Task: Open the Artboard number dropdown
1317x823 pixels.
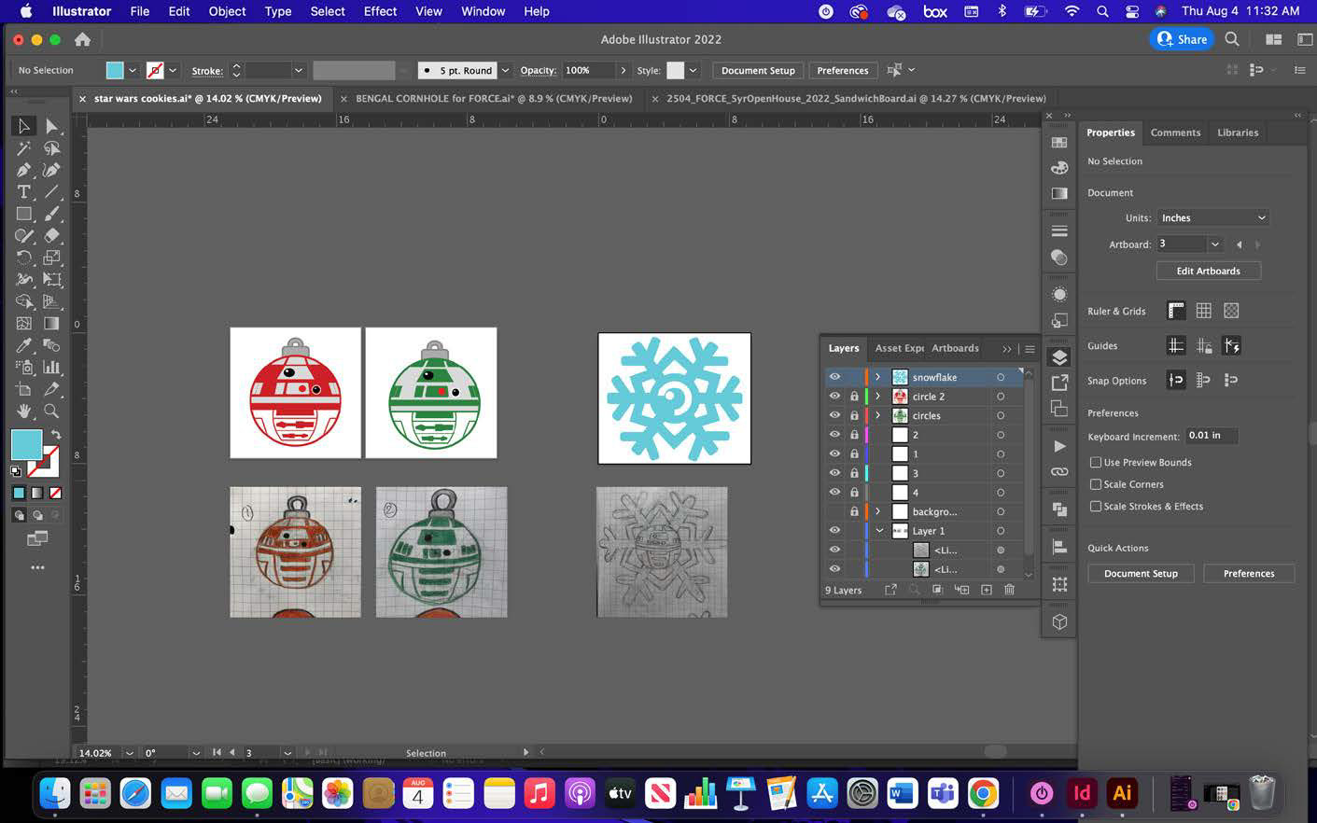Action: pyautogui.click(x=1214, y=244)
